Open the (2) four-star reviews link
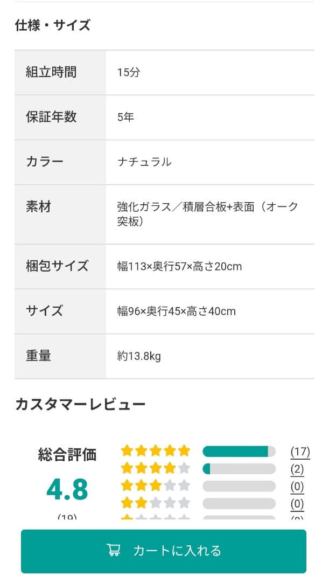Screen dimensions: 329x582 (297, 469)
